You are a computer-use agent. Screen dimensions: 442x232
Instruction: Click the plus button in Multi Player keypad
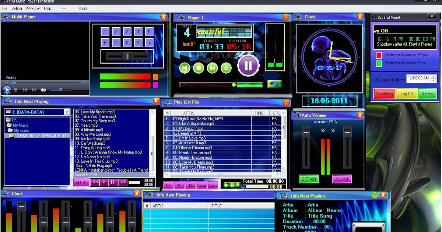149,43
